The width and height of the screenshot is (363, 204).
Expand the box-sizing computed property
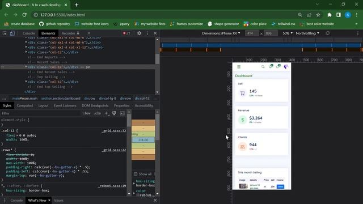(x=134, y=183)
